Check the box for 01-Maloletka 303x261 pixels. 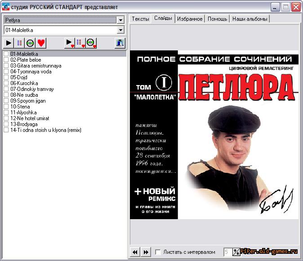[x=6, y=54]
